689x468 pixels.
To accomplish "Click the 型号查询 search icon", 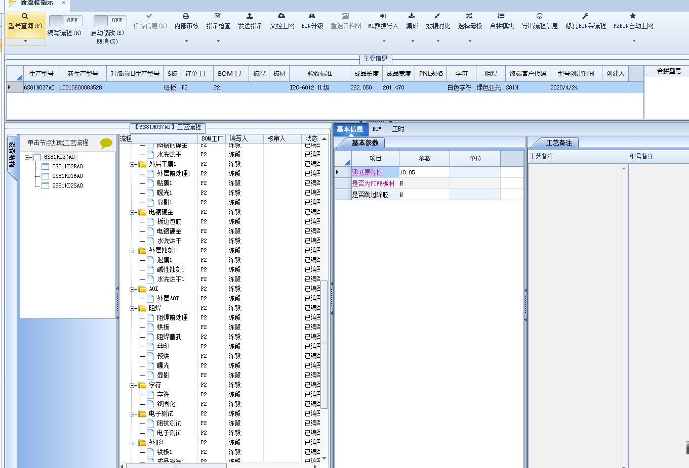I will tap(25, 16).
